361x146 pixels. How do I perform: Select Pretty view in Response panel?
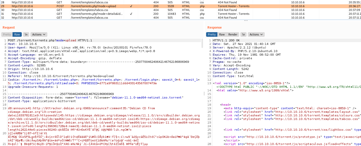click(x=212, y=34)
